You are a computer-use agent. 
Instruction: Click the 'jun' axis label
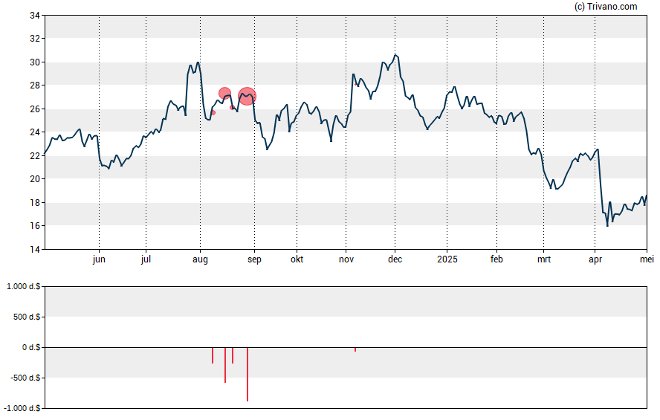(x=99, y=259)
